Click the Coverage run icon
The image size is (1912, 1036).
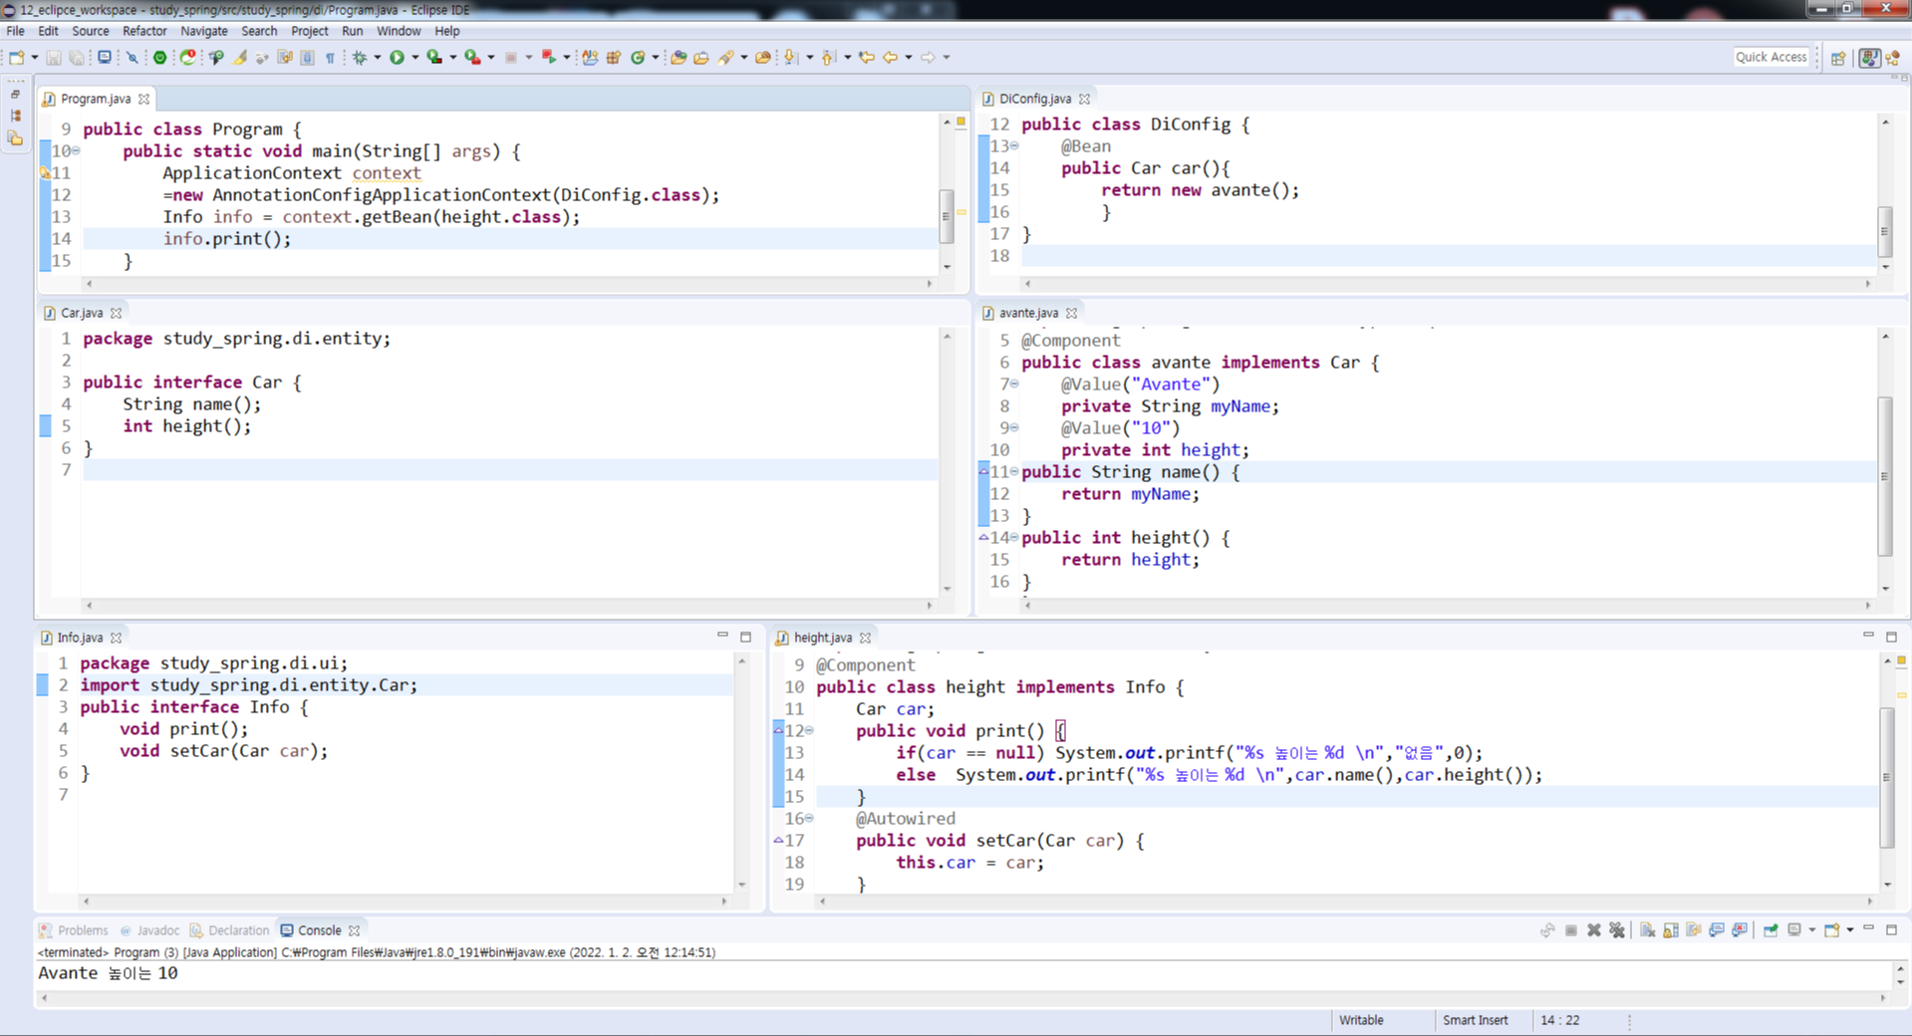pos(434,58)
